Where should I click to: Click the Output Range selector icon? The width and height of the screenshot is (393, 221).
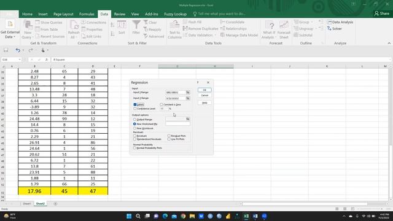click(188, 119)
